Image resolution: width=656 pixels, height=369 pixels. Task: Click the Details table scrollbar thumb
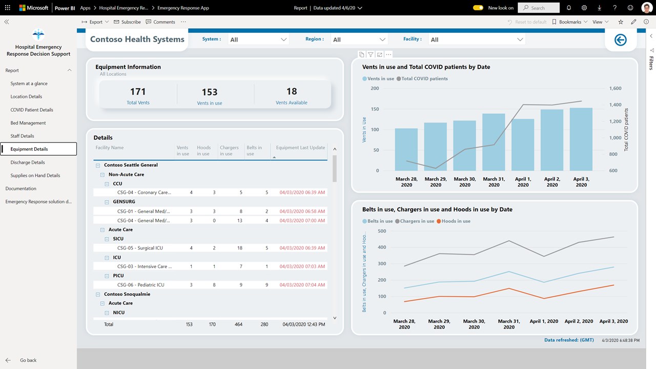point(335,169)
